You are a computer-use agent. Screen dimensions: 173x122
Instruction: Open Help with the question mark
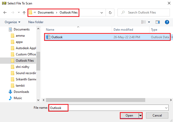pos(167,22)
